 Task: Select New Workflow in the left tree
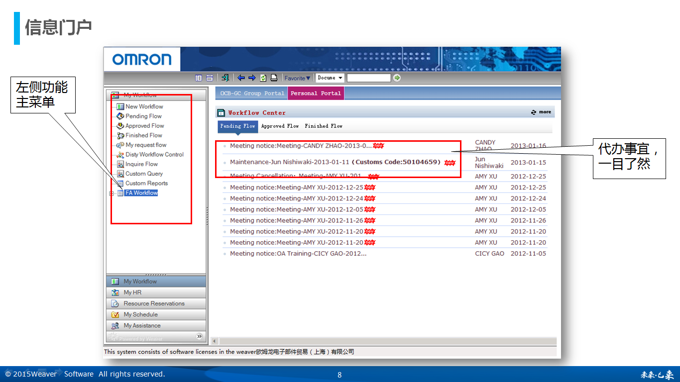(x=144, y=106)
